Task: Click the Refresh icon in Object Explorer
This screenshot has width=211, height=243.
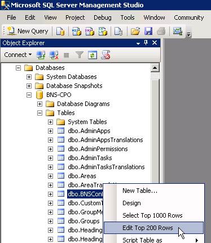Action: coord(93,55)
